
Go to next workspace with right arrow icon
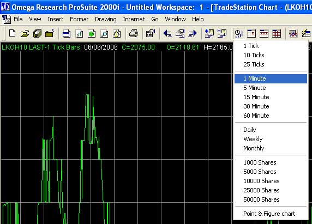[x=193, y=33]
